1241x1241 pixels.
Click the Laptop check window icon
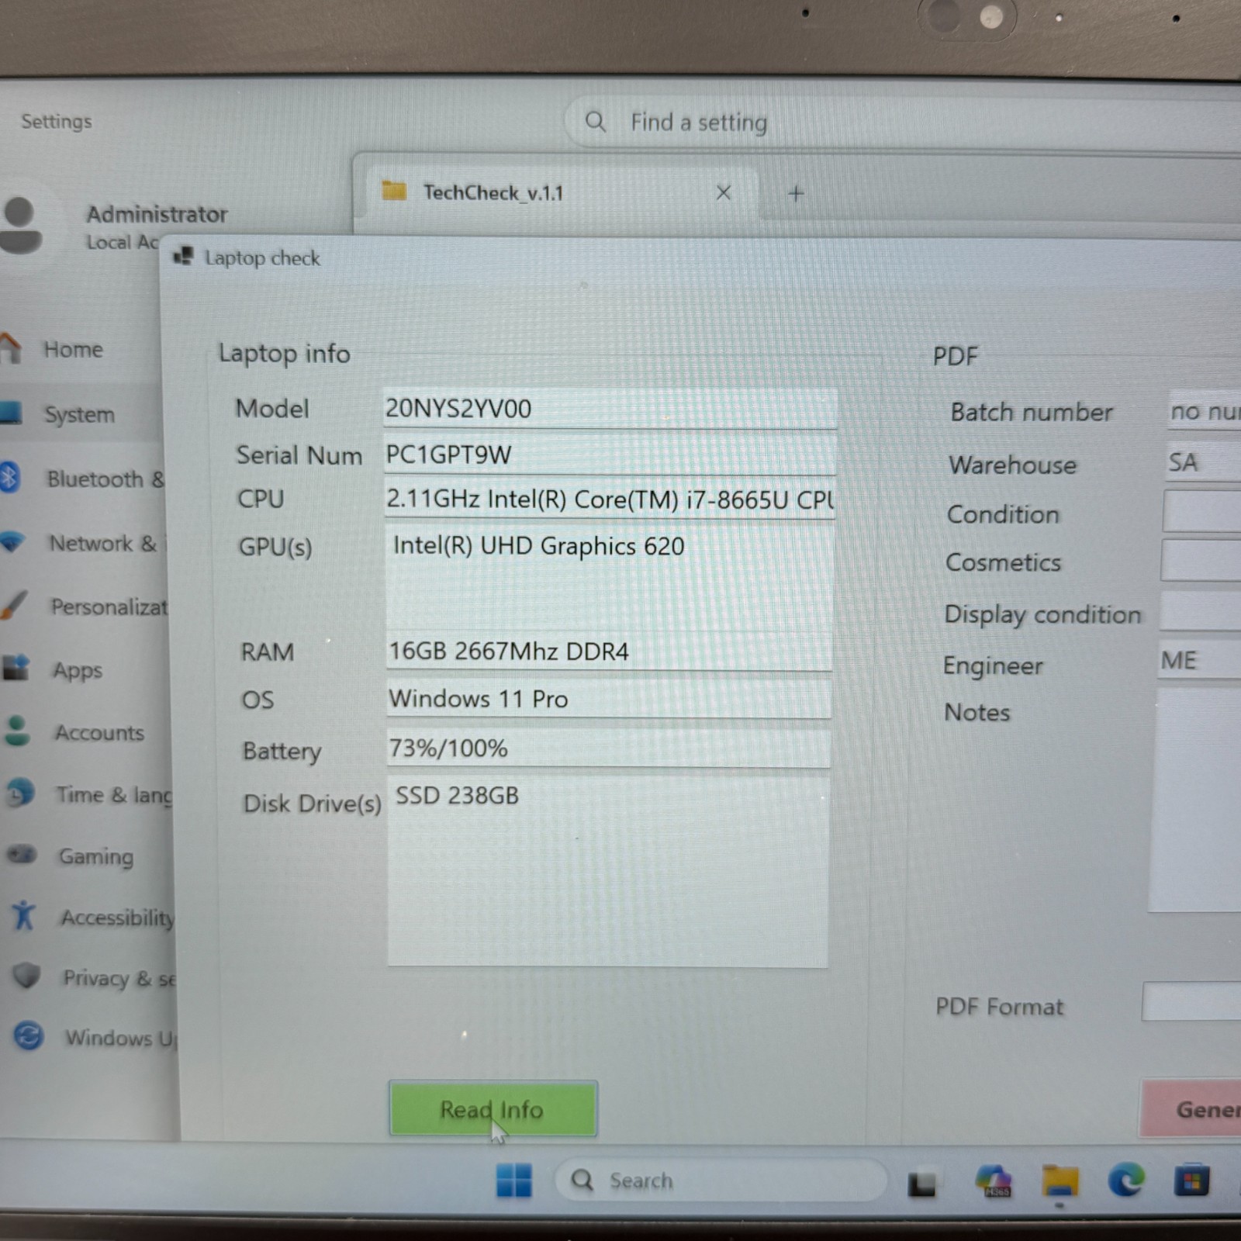tap(184, 256)
